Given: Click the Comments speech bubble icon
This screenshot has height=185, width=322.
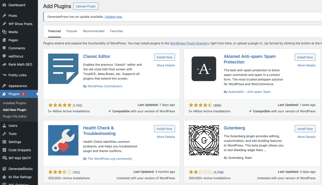Looking at the screenshot, I should pos(4,48).
